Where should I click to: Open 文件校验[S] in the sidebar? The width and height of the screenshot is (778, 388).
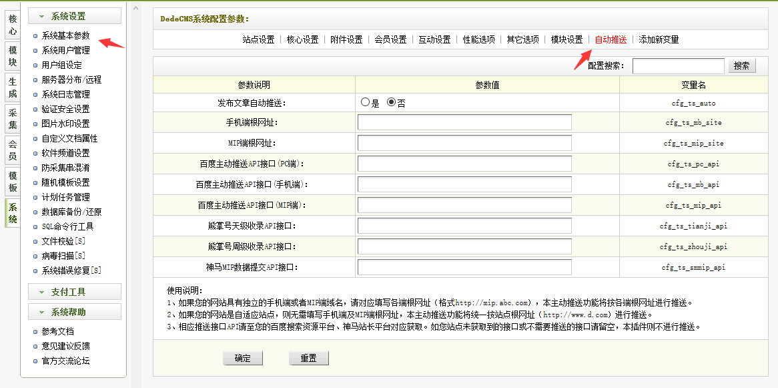pos(64,241)
